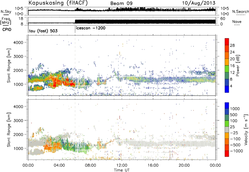The height and width of the screenshot is (172, 249).
Task: Click the '20:00' time axis tick label
Action: pos(184,165)
